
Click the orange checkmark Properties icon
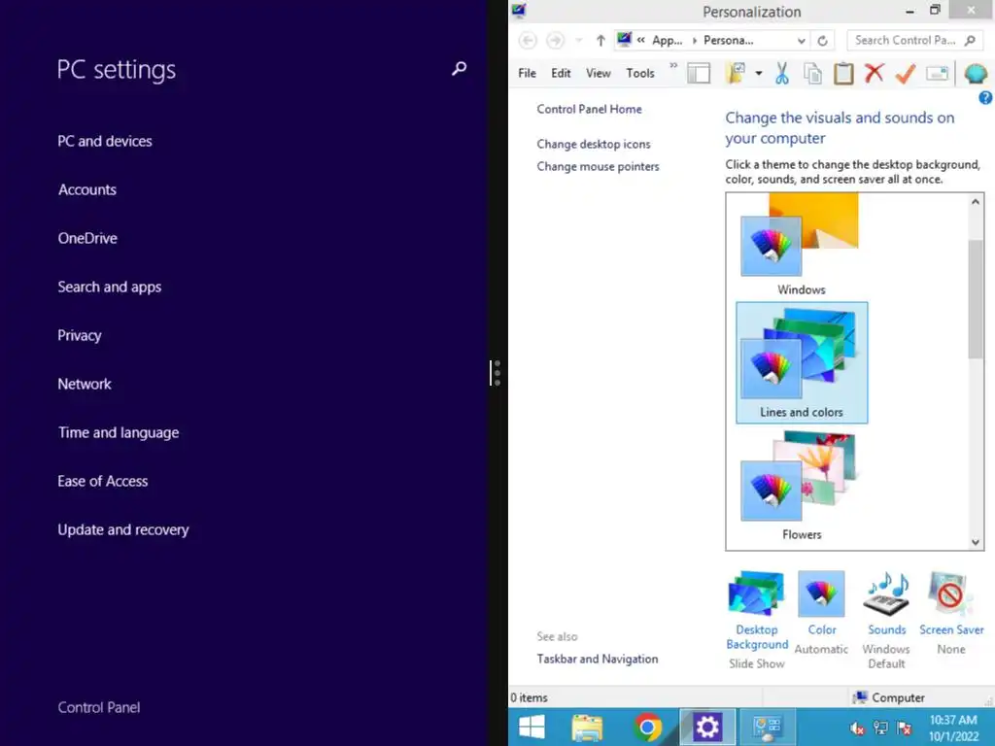click(906, 74)
